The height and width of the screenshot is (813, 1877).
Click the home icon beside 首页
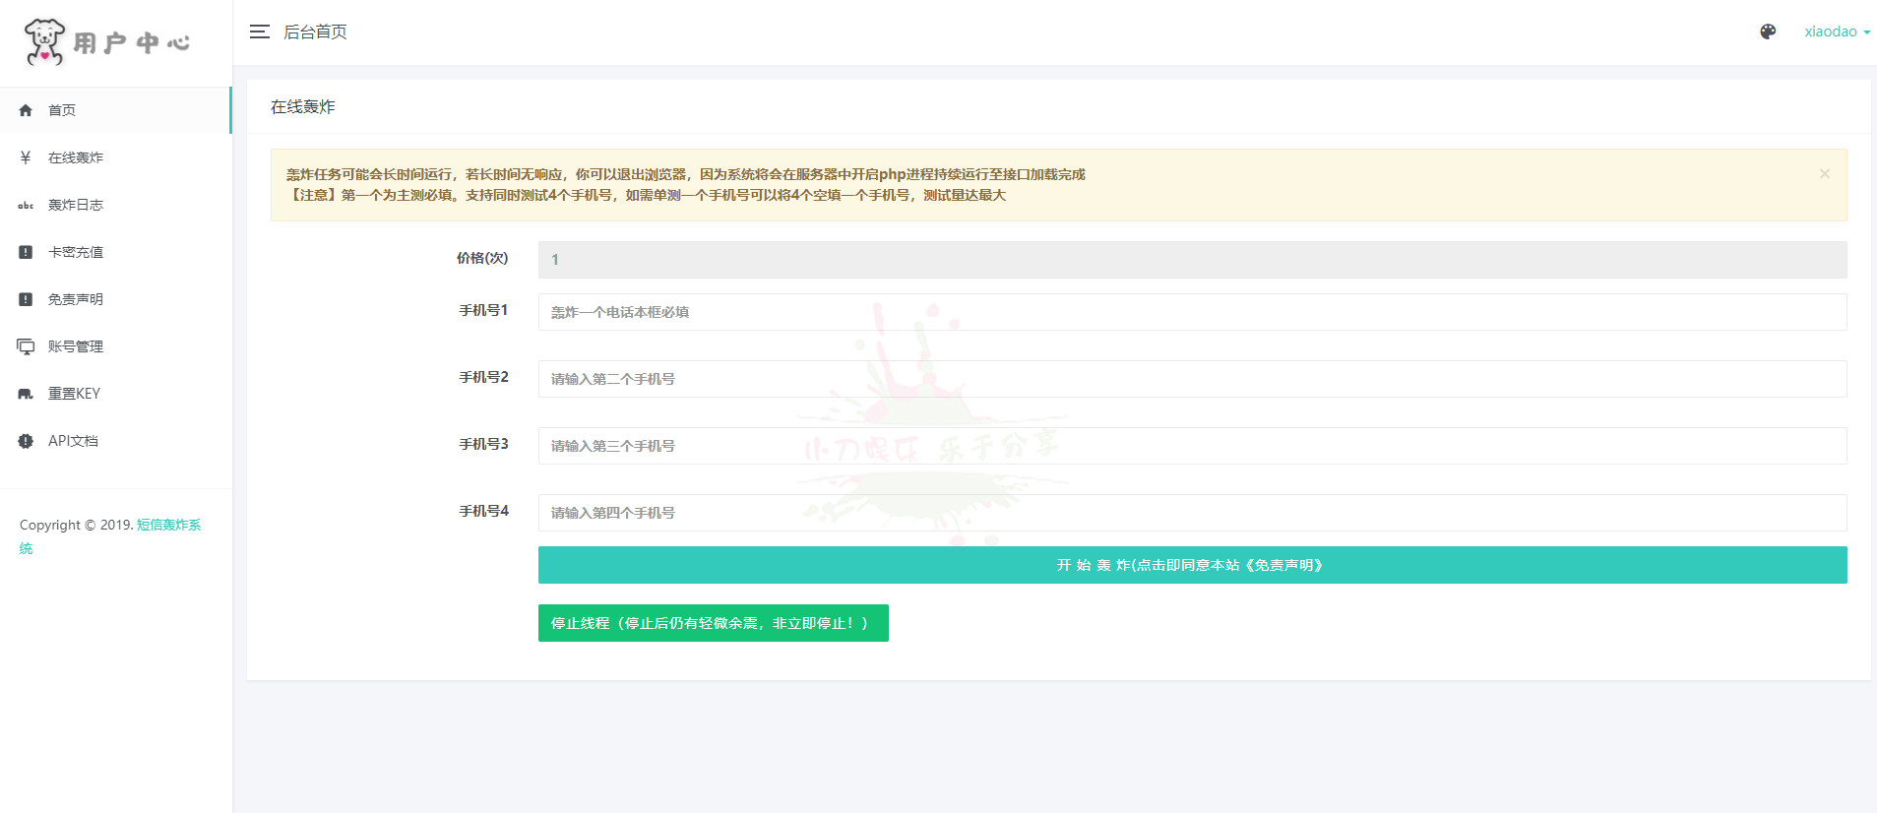pyautogui.click(x=26, y=110)
